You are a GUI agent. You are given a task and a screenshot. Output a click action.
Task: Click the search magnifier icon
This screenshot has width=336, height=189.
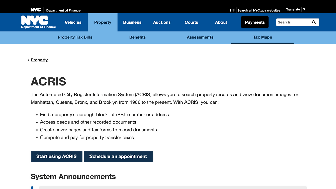(x=314, y=22)
